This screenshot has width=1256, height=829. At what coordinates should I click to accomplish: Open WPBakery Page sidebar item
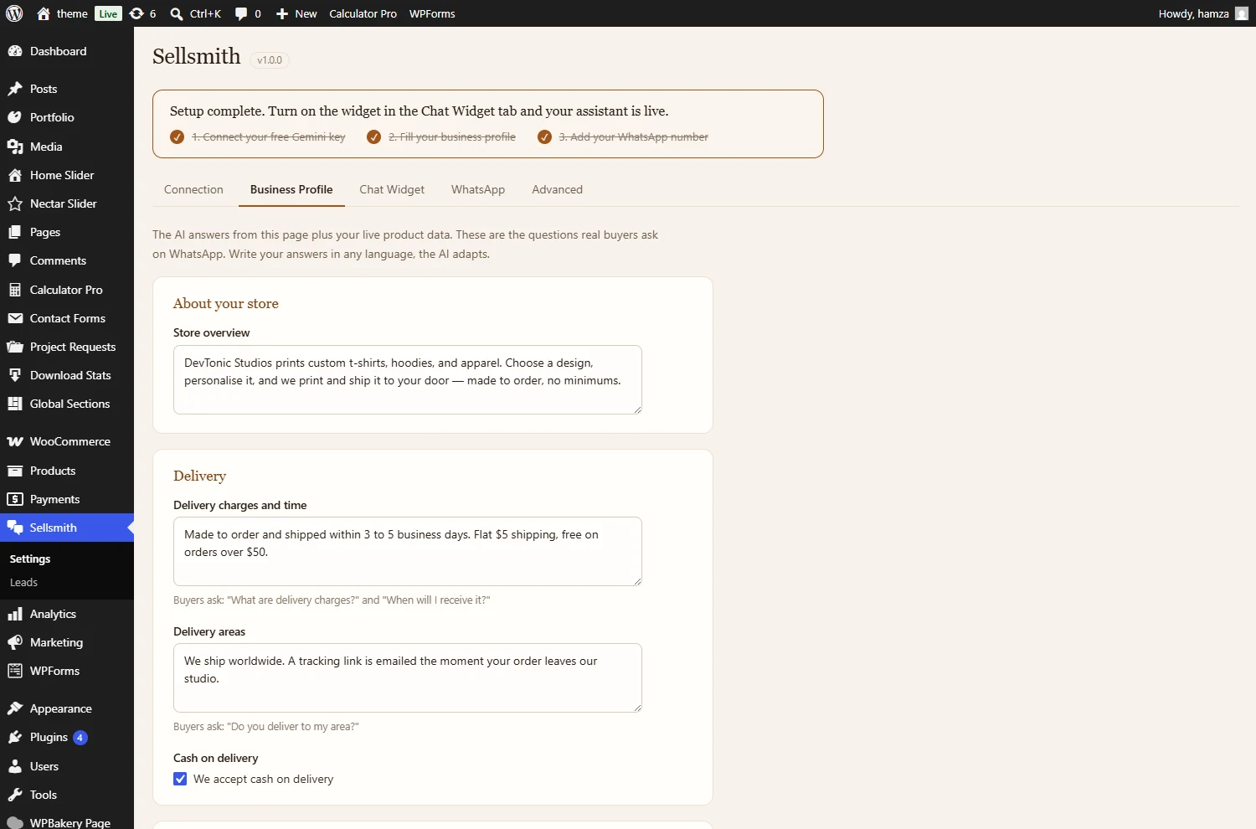pyautogui.click(x=67, y=822)
